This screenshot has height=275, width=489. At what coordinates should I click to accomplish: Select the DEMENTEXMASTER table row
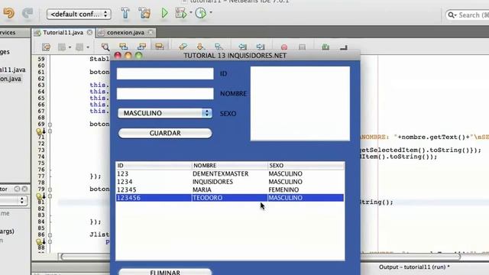click(x=230, y=173)
